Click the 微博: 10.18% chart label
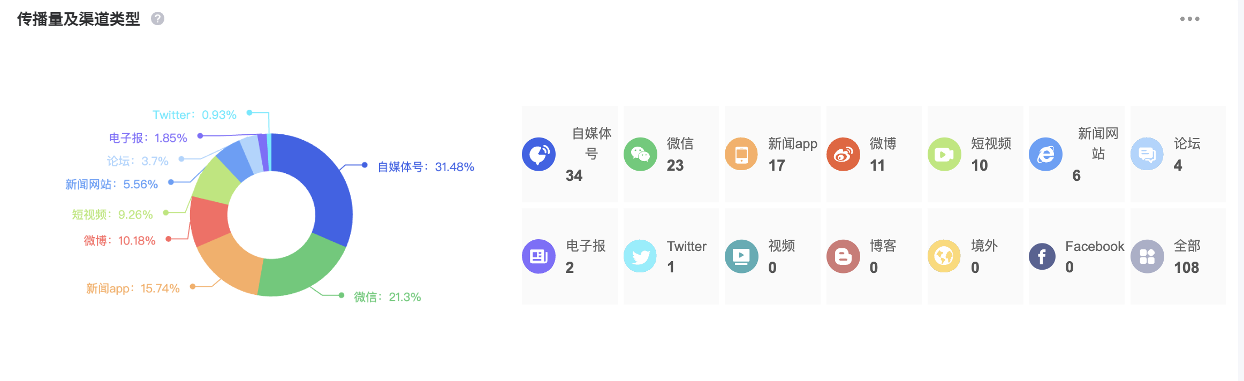This screenshot has height=381, width=1244. 119,241
